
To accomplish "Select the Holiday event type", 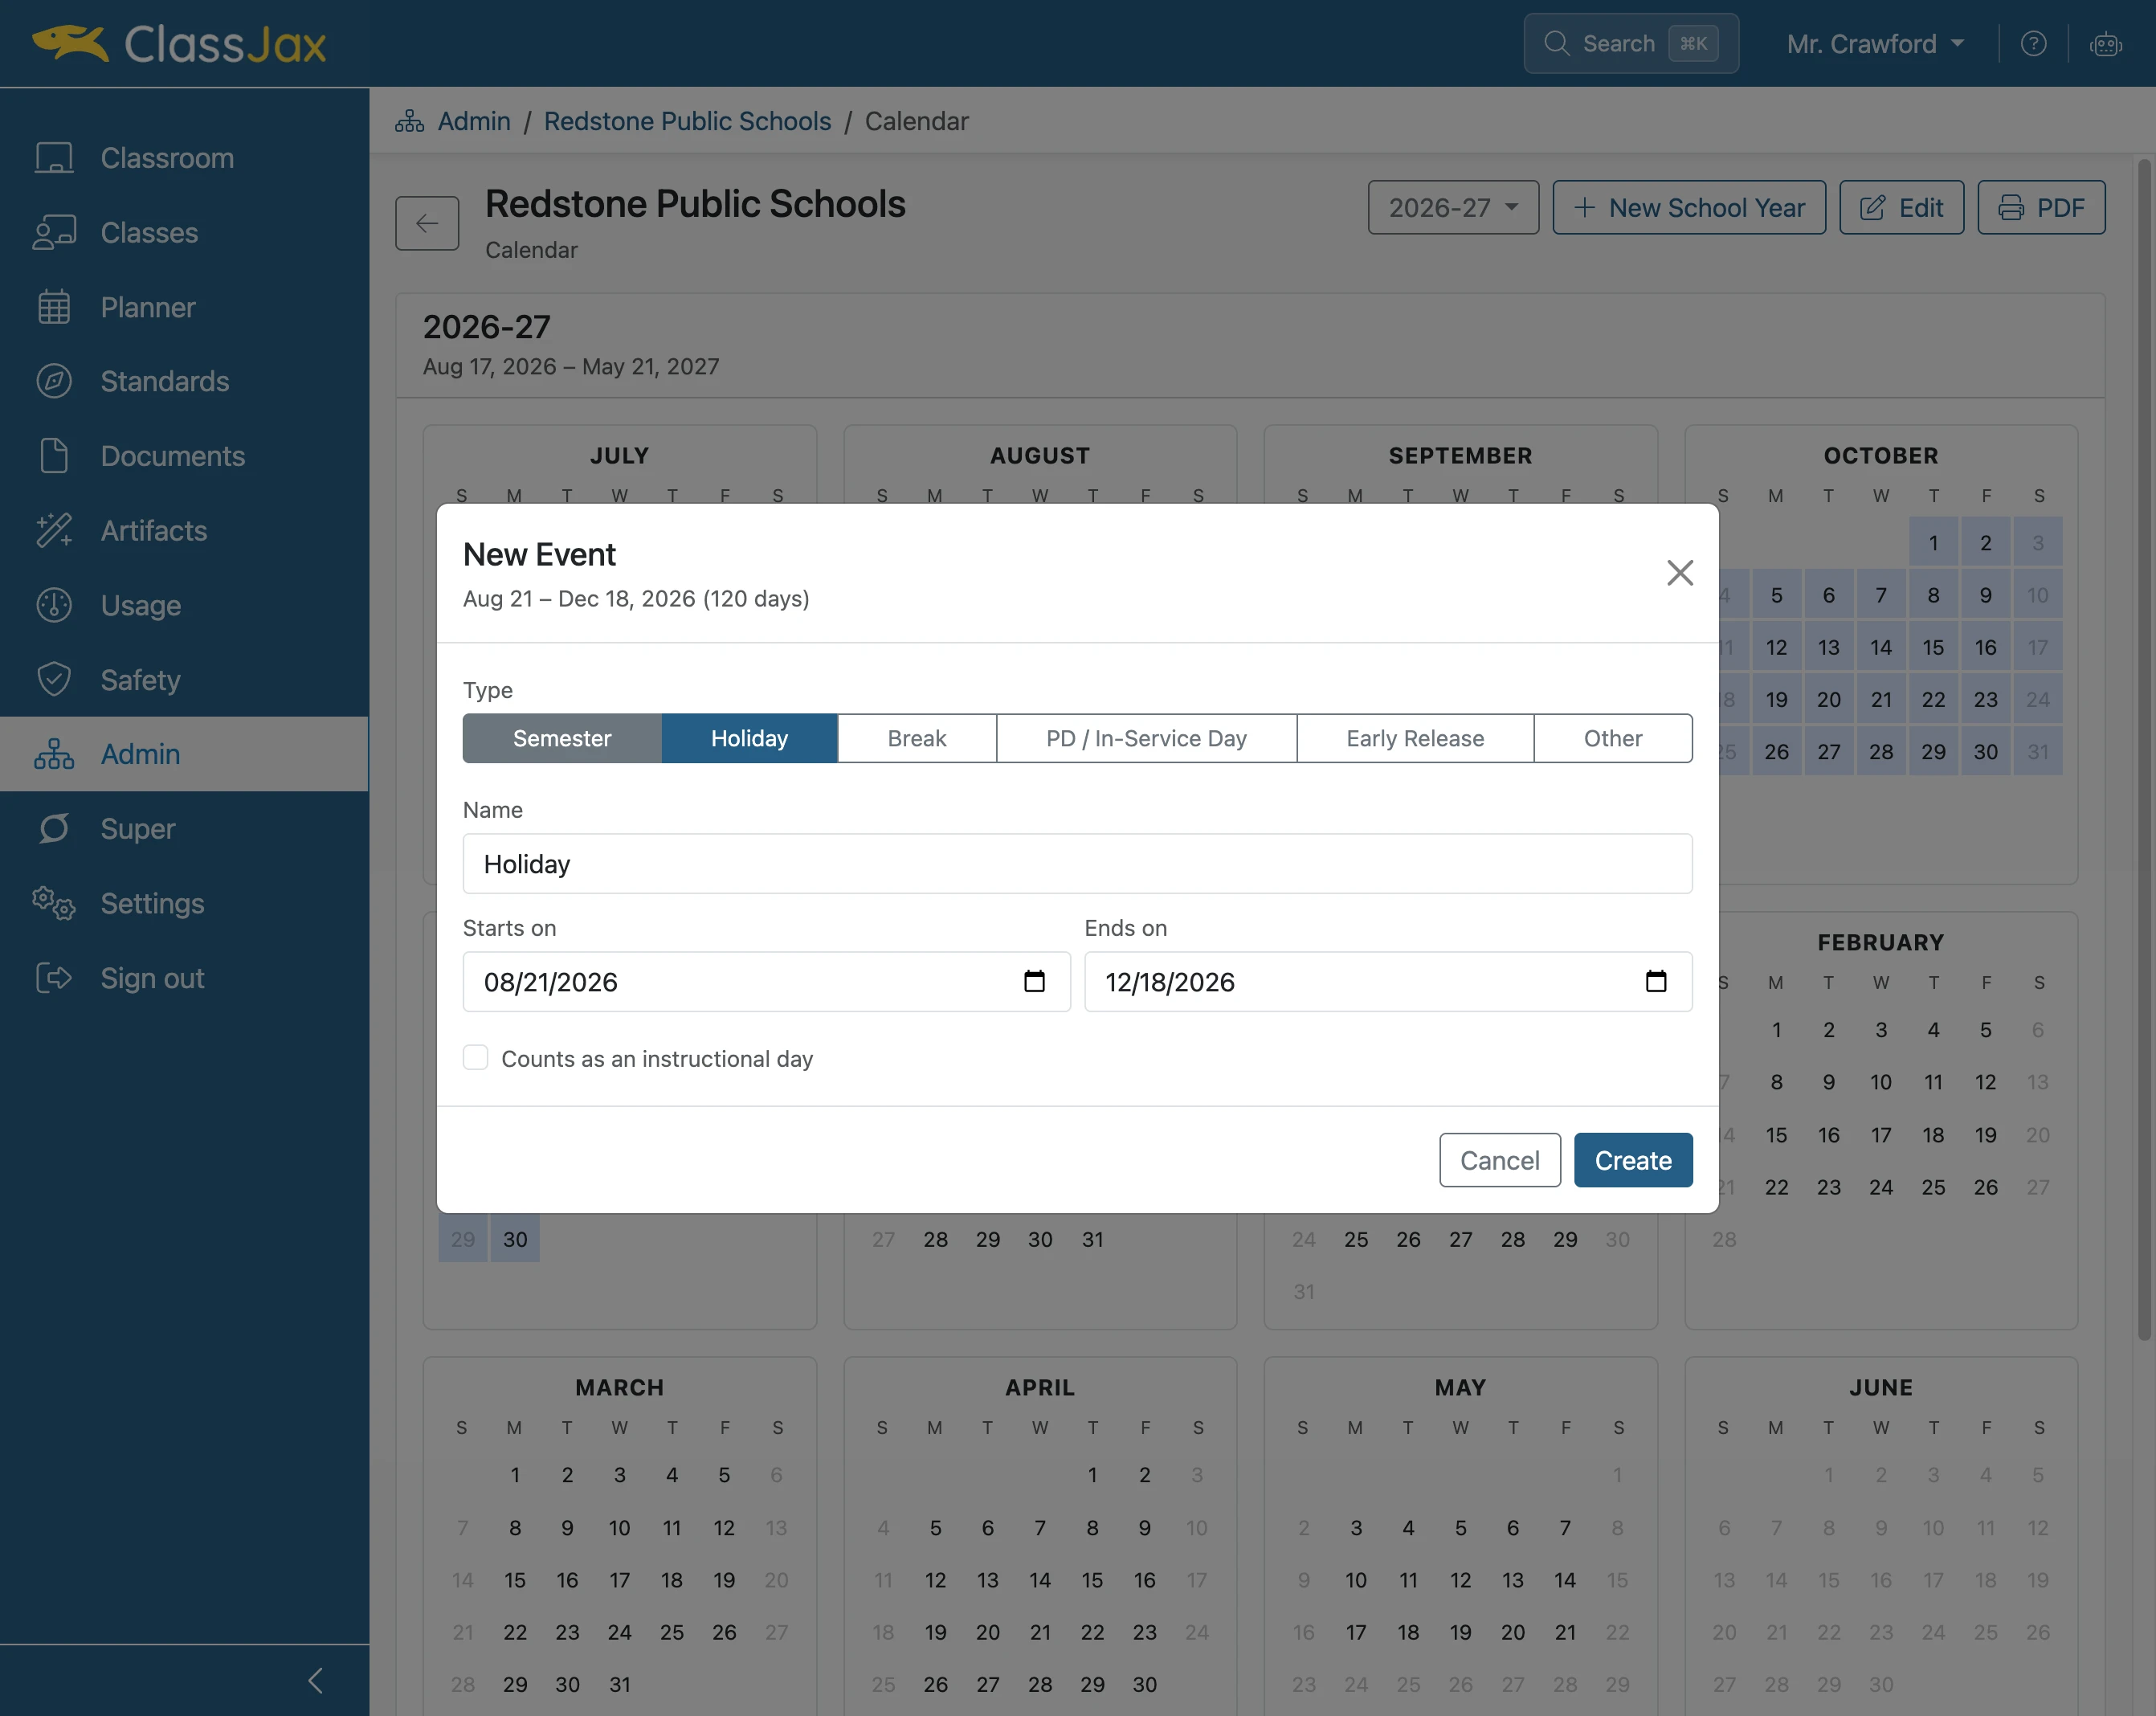I will pyautogui.click(x=750, y=739).
